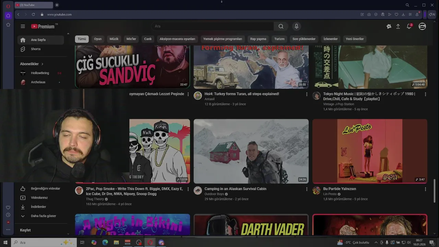Open Archelaus subscription channel
The height and width of the screenshot is (247, 439).
[41, 82]
